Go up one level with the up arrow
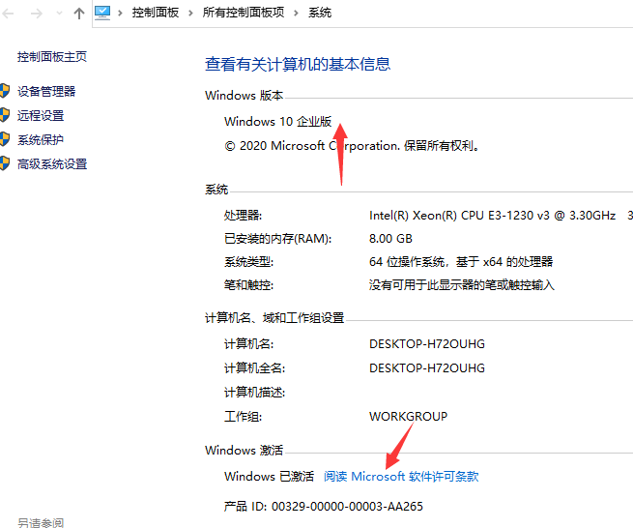Viewport: 633px width, 528px height. (x=79, y=14)
